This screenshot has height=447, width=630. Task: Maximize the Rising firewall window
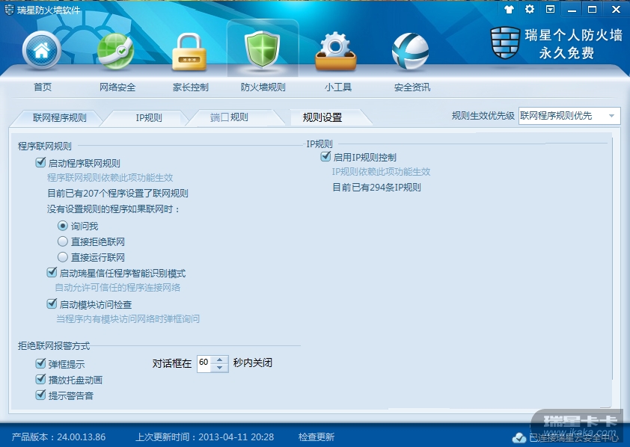coord(593,9)
